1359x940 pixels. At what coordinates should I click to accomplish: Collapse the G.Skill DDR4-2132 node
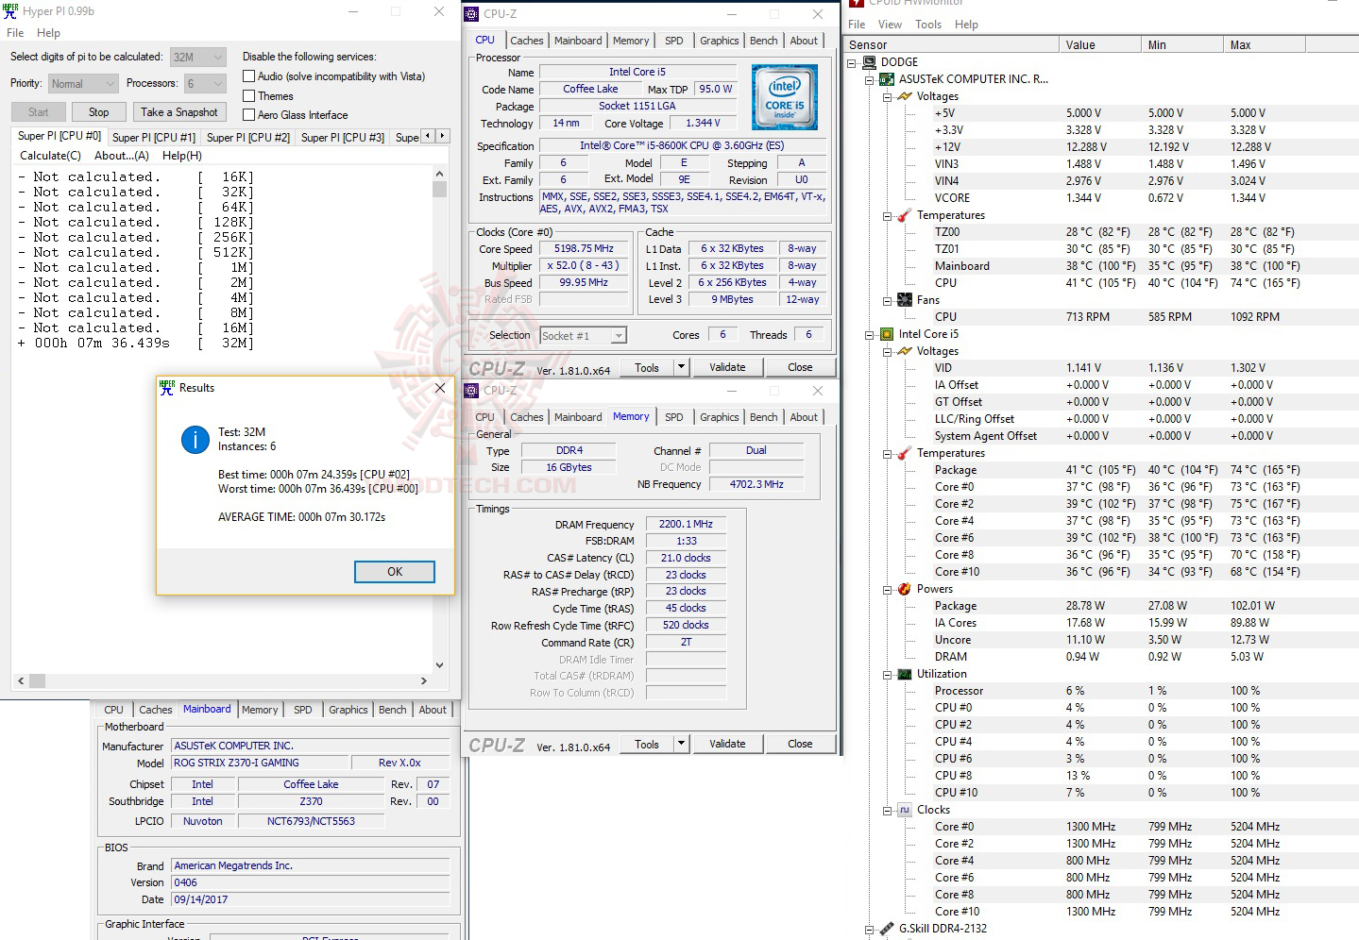tap(870, 930)
